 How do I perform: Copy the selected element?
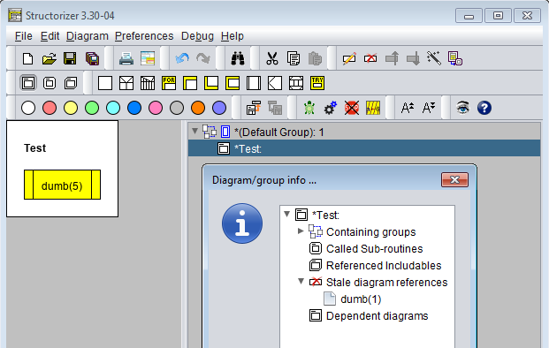point(293,58)
